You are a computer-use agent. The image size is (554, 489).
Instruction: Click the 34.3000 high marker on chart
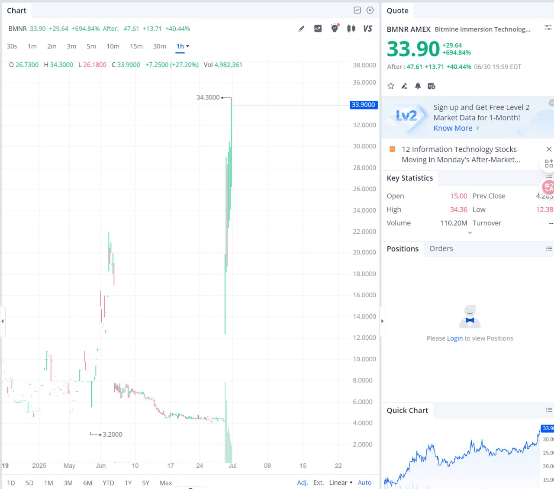(208, 97)
